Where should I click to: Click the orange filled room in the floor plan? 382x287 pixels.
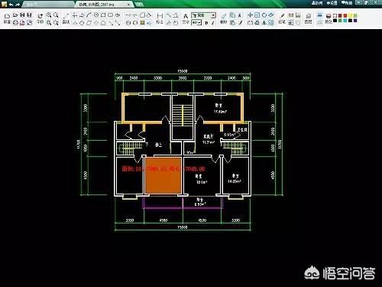(x=163, y=175)
